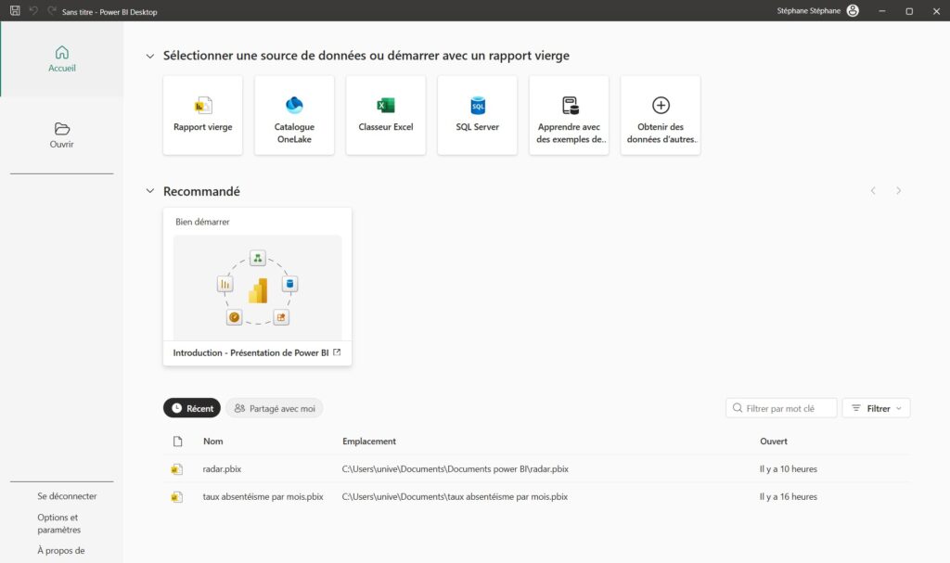Open the Catalogue OneLake source

[294, 115]
